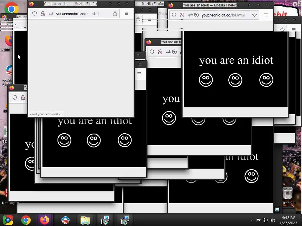
Task: Launch Chrome from the taskbar
Action: [26, 220]
